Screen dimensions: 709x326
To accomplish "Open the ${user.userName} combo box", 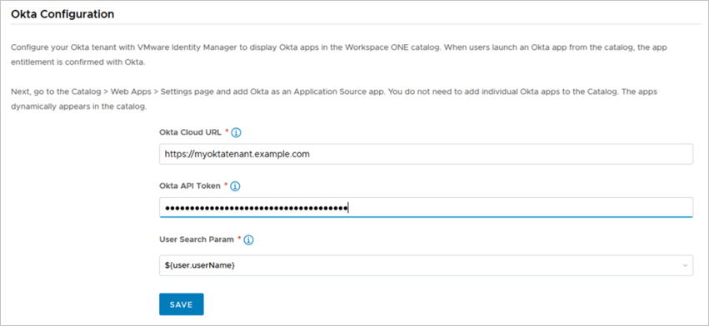I will point(426,265).
